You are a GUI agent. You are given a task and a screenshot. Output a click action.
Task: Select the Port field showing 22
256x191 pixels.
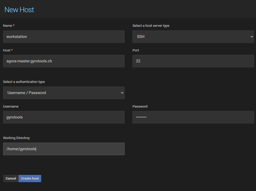(x=193, y=61)
